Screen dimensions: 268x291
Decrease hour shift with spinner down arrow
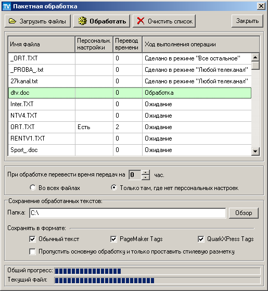pyautogui.click(x=146, y=178)
